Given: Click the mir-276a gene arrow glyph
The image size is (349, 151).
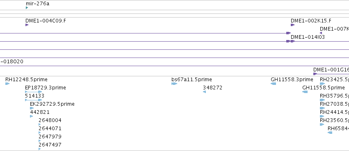Looking at the screenshot, I should (27, 8).
